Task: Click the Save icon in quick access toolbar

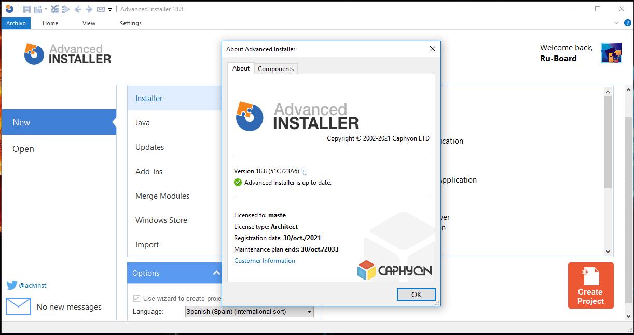Action: point(26,9)
